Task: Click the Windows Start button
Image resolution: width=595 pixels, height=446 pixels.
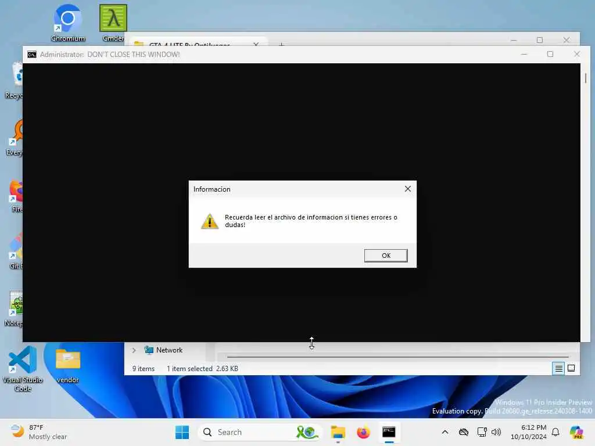Action: (x=182, y=432)
